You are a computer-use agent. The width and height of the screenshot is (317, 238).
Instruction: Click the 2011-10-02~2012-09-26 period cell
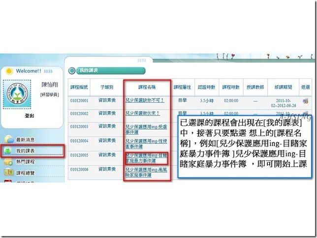284,103
